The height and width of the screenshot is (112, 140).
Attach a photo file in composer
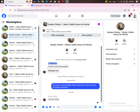click(x=47, y=107)
